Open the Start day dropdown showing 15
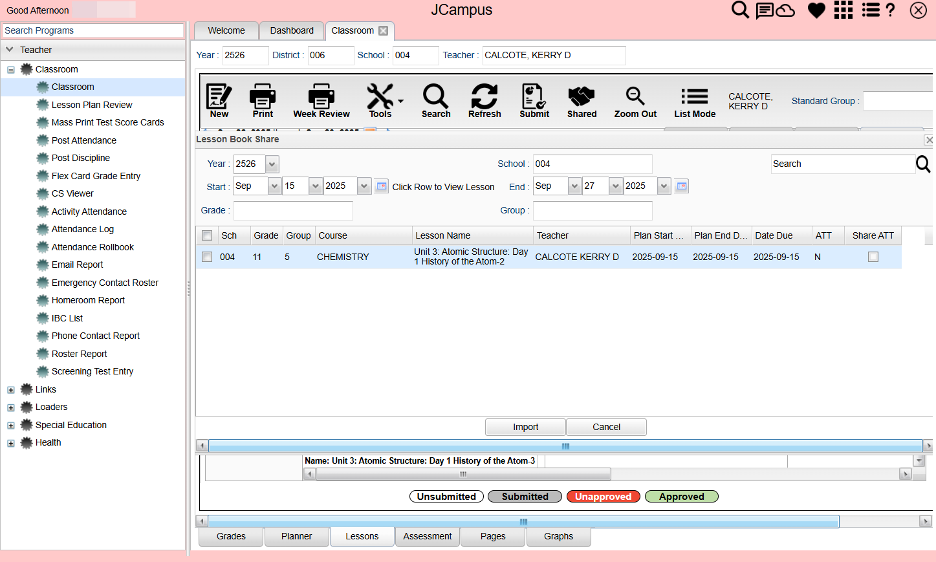936x562 pixels. click(316, 186)
